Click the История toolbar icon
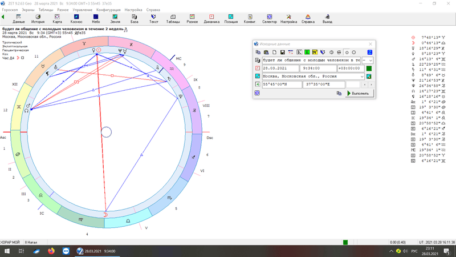Screen dimensions: 456x257 (38, 19)
